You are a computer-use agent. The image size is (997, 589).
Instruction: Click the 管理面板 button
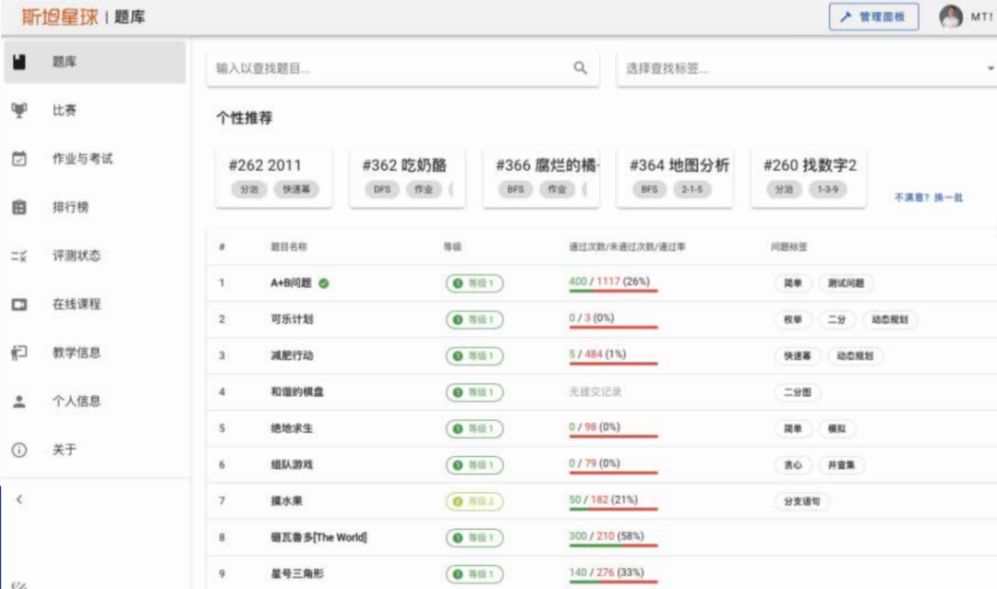pyautogui.click(x=873, y=17)
